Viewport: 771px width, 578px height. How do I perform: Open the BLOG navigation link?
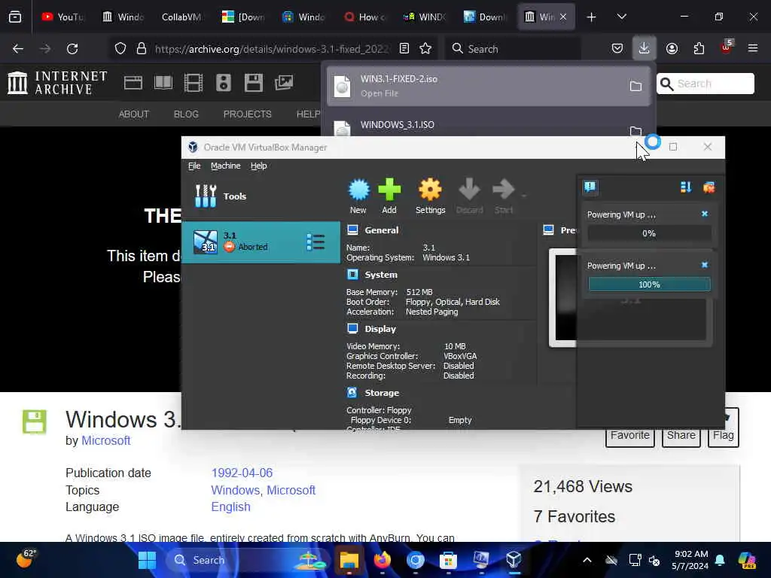pos(186,114)
